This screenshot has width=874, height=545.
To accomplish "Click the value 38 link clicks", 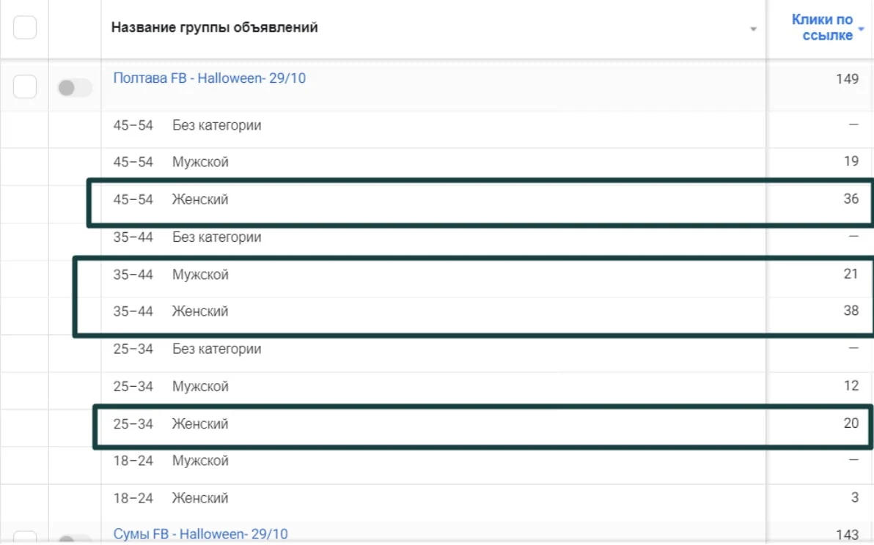I will (851, 311).
